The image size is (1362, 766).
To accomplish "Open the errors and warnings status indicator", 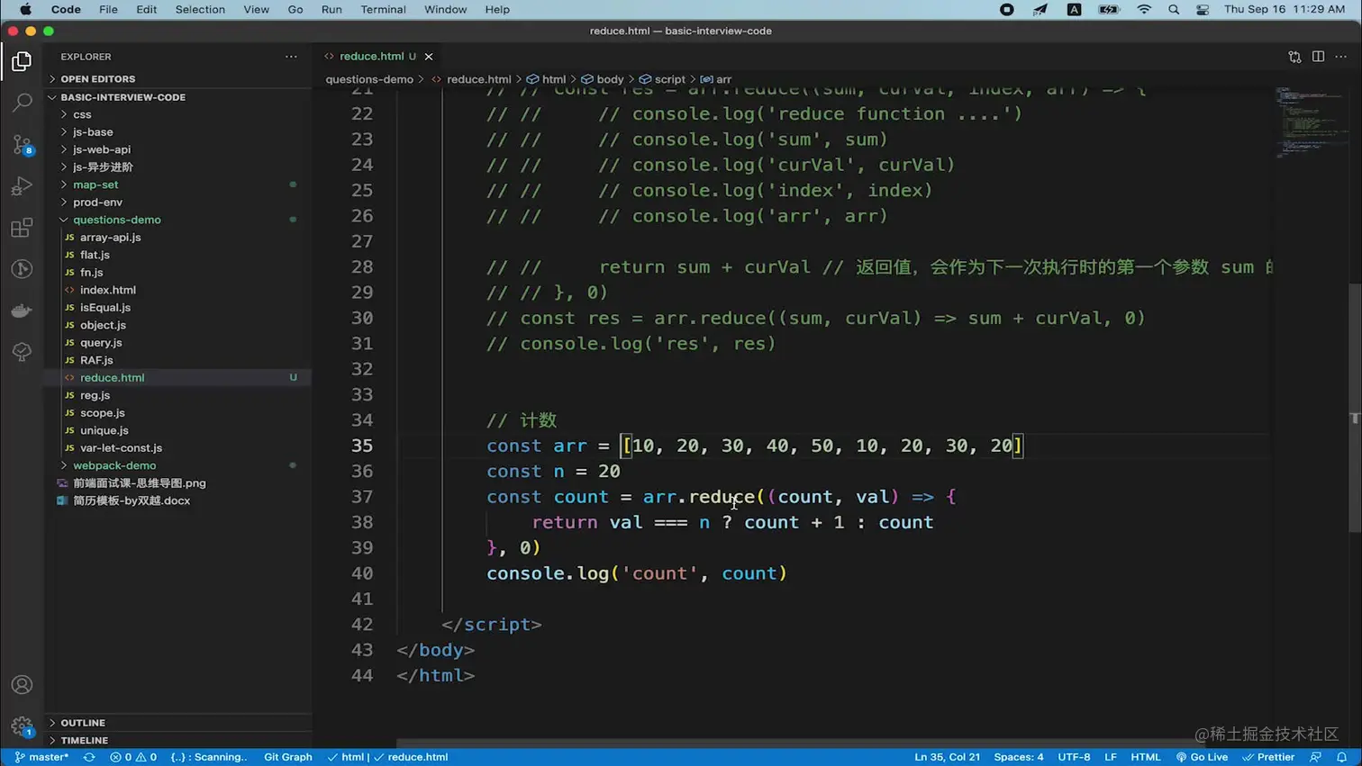I will [133, 757].
